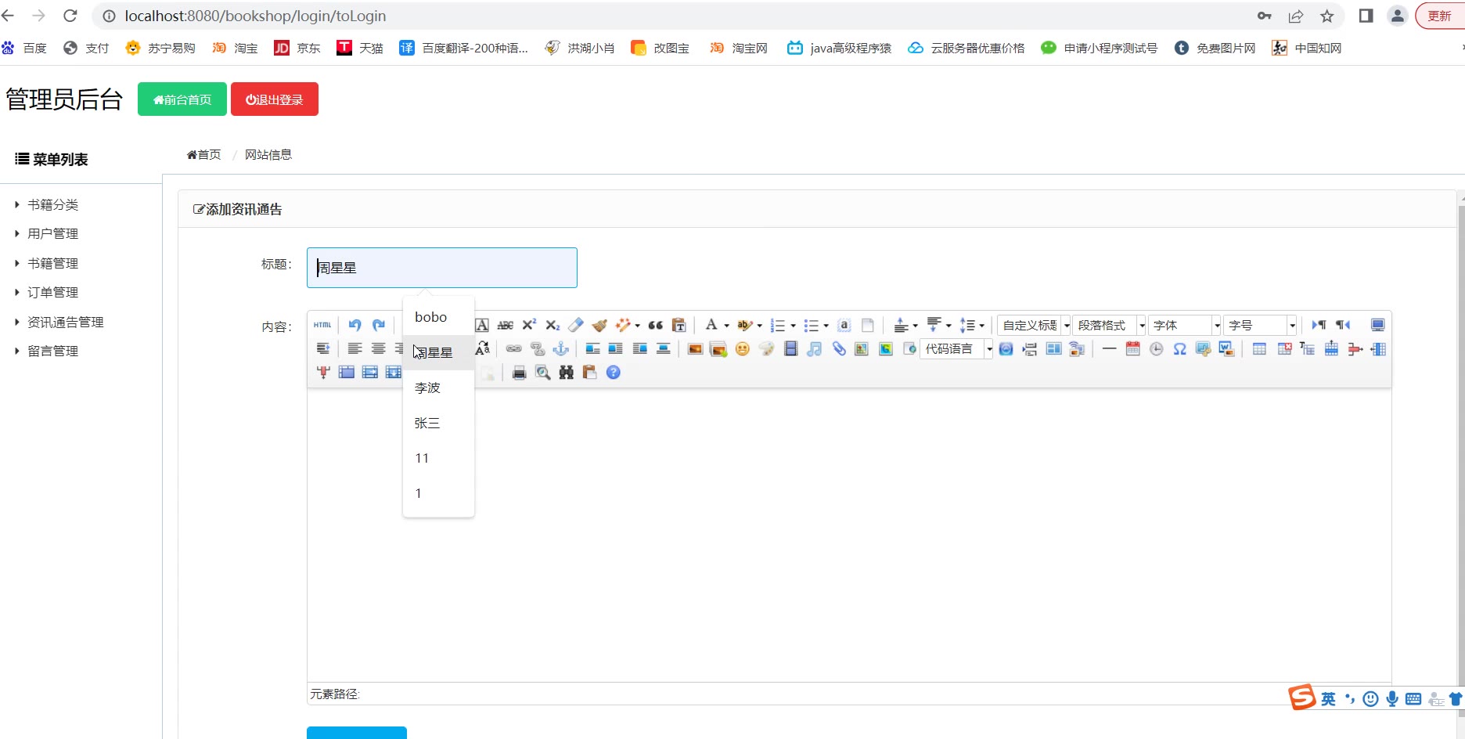
Task: Open the 字体 font dropdown
Action: [1185, 325]
